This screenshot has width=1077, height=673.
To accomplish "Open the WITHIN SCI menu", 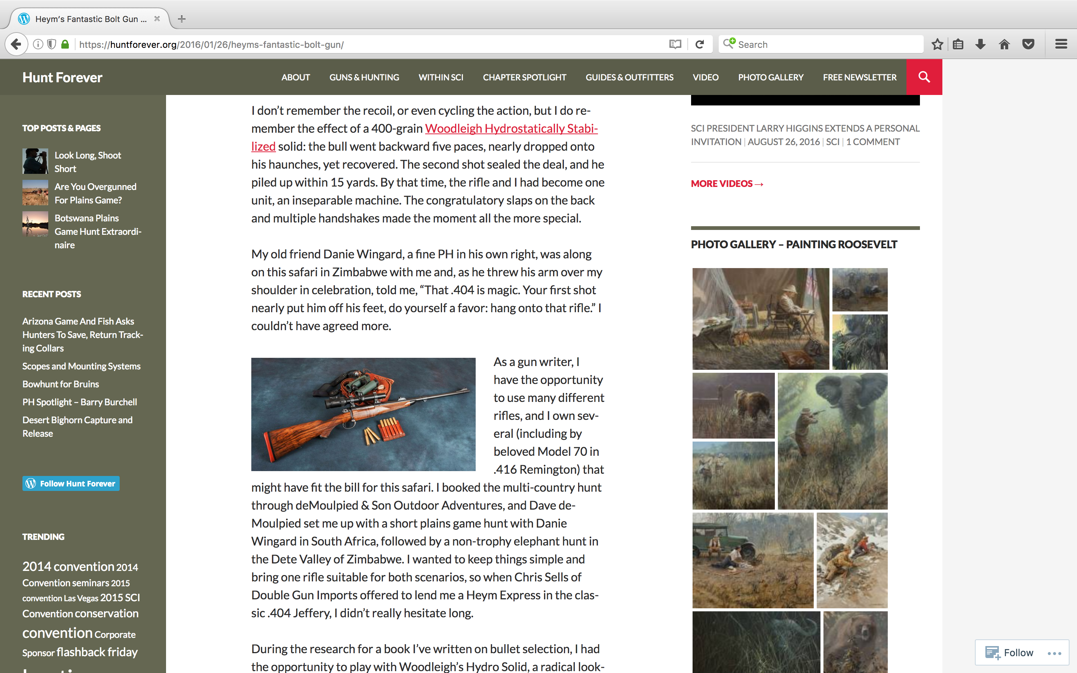I will click(x=441, y=77).
